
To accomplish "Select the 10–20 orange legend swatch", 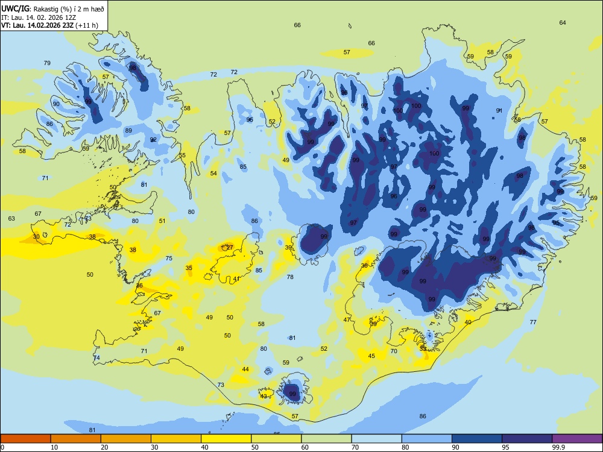I will [76, 439].
